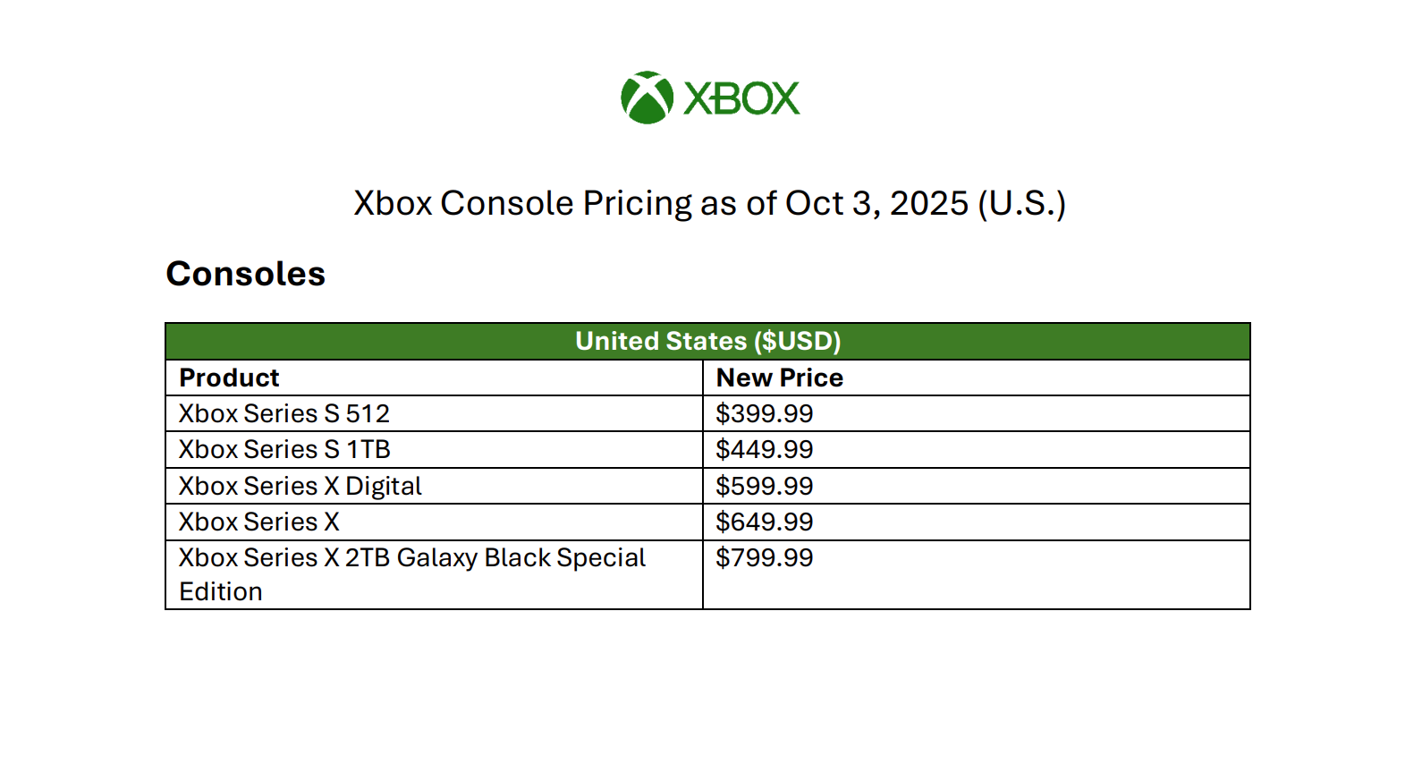Image resolution: width=1422 pixels, height=781 pixels.
Task: Click the word Edition in the last row
Action: point(221,591)
